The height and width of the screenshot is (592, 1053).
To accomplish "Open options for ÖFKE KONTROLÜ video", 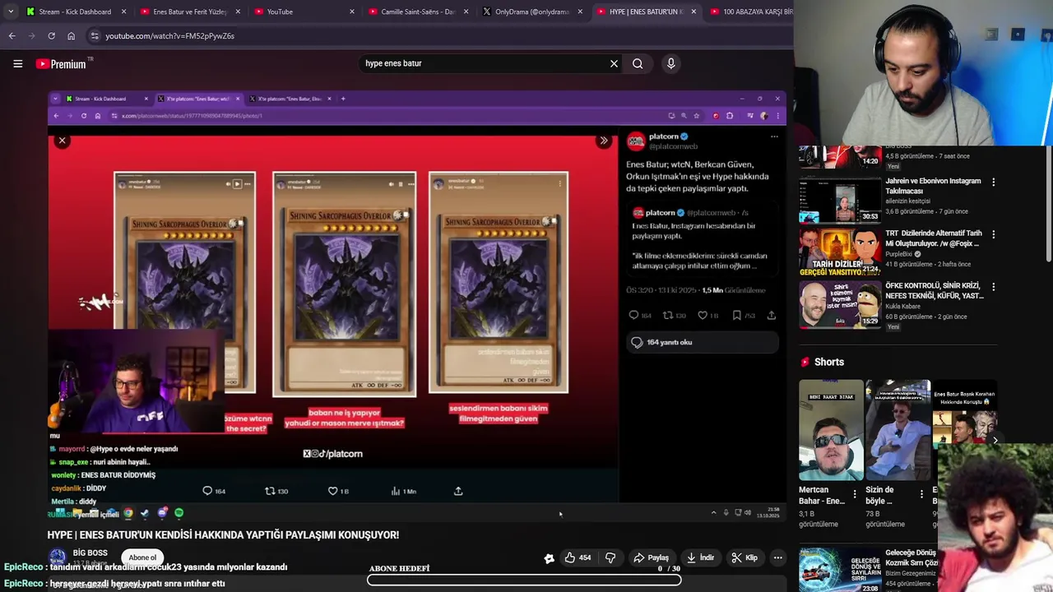I will click(x=993, y=286).
